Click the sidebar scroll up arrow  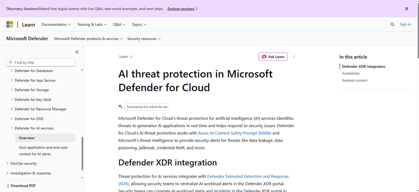point(82,70)
